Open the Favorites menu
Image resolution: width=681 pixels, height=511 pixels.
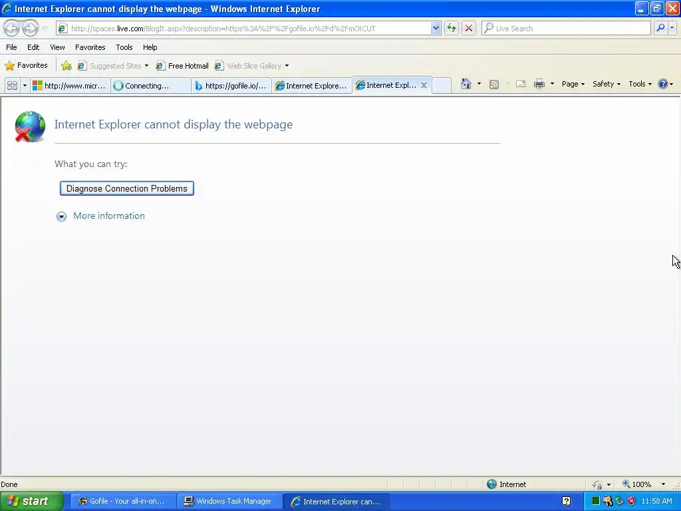coord(90,47)
